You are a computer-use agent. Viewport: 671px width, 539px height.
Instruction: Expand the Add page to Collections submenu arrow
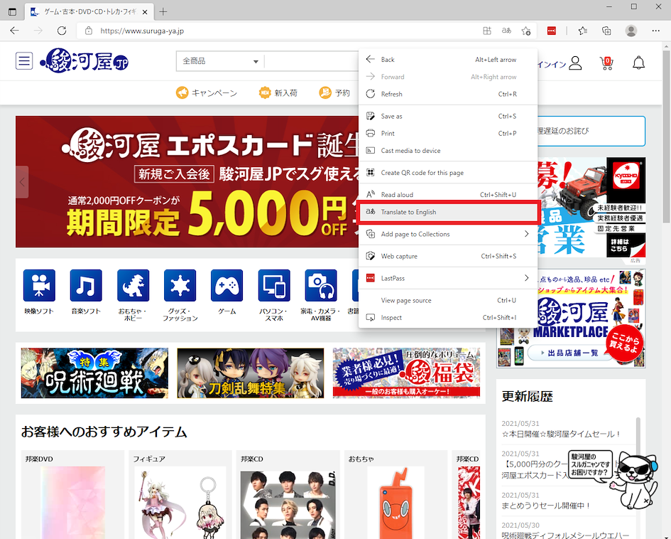point(527,234)
